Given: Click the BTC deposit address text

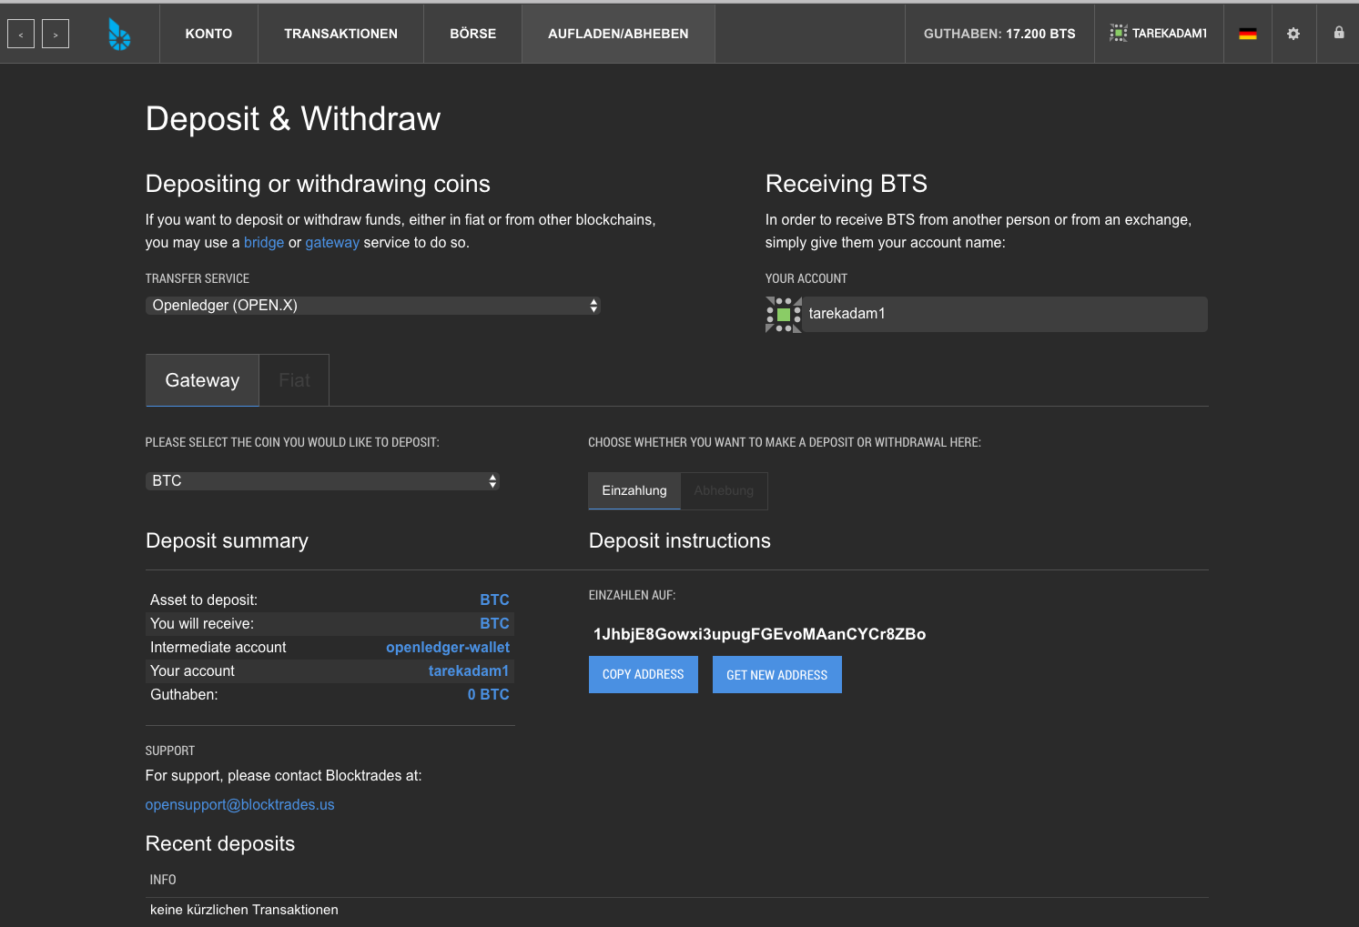Looking at the screenshot, I should (759, 634).
